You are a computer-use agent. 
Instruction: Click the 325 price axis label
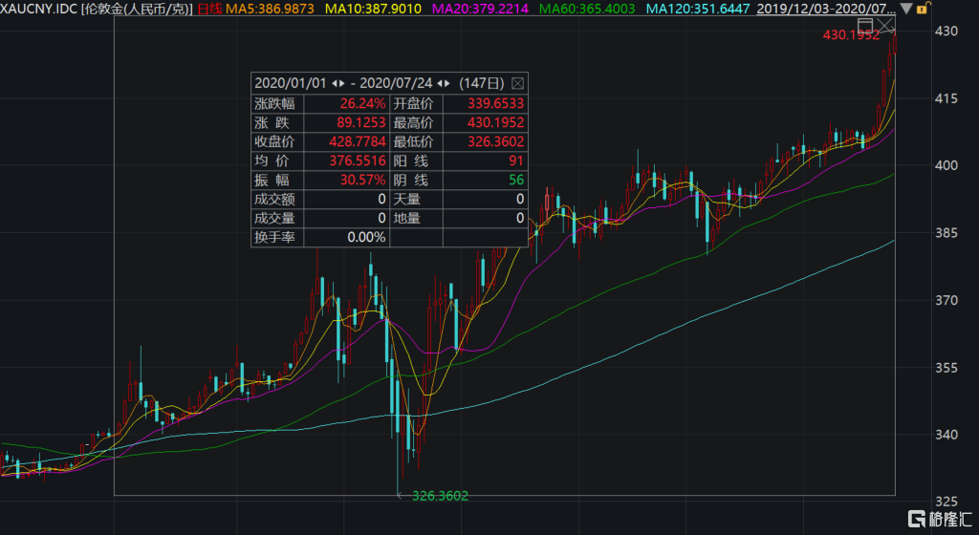[x=946, y=502]
